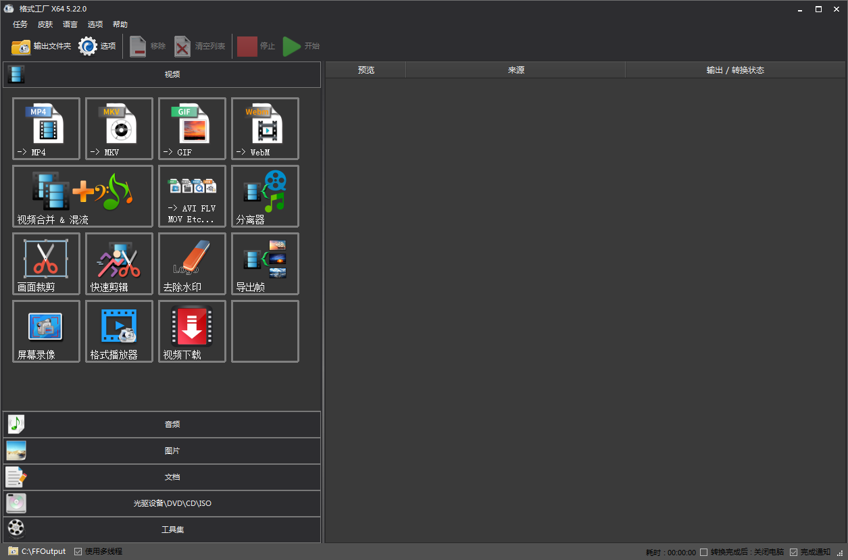The height and width of the screenshot is (560, 848).
Task: Click the 选项 gear toolbar button
Action: (x=97, y=46)
